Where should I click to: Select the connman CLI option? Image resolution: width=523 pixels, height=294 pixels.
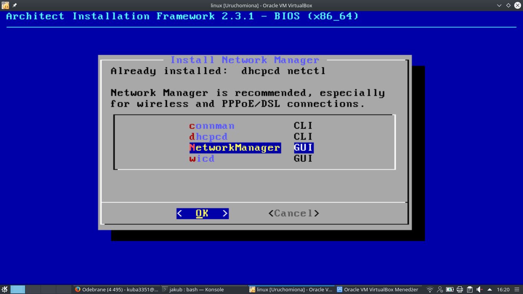251,126
